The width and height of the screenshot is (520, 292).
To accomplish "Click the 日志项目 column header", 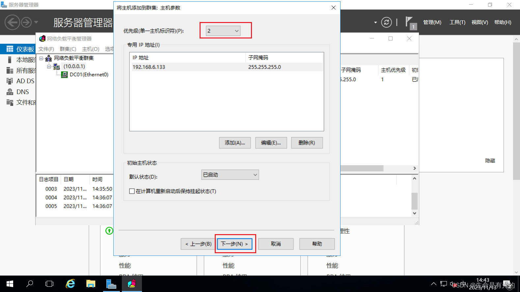I will (49, 179).
